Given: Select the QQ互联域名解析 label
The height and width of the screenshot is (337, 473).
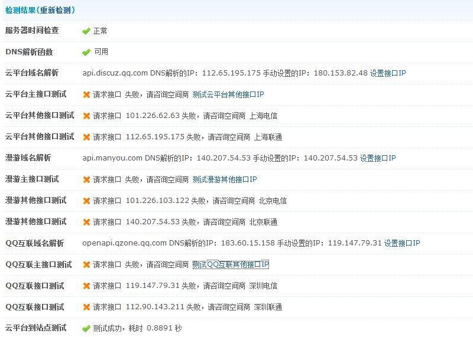Looking at the screenshot, I should pyautogui.click(x=35, y=243).
